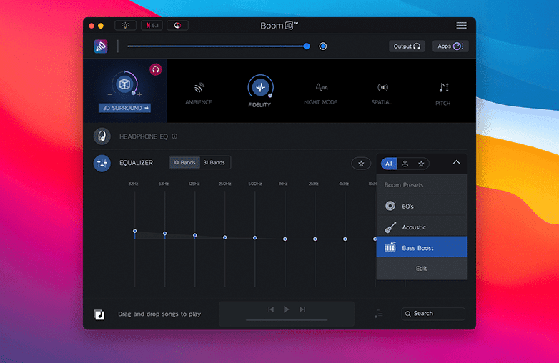
Task: Enable the Ambience effect
Action: (199, 93)
